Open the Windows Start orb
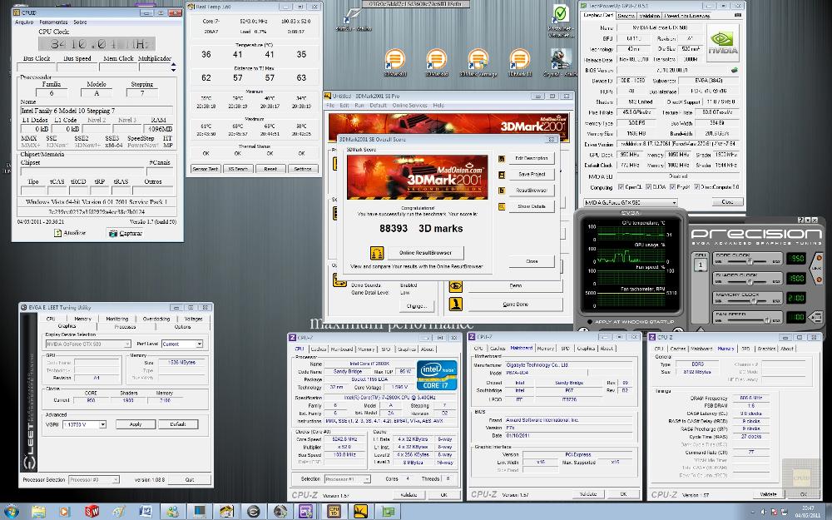The width and height of the screenshot is (832, 520). 11,512
